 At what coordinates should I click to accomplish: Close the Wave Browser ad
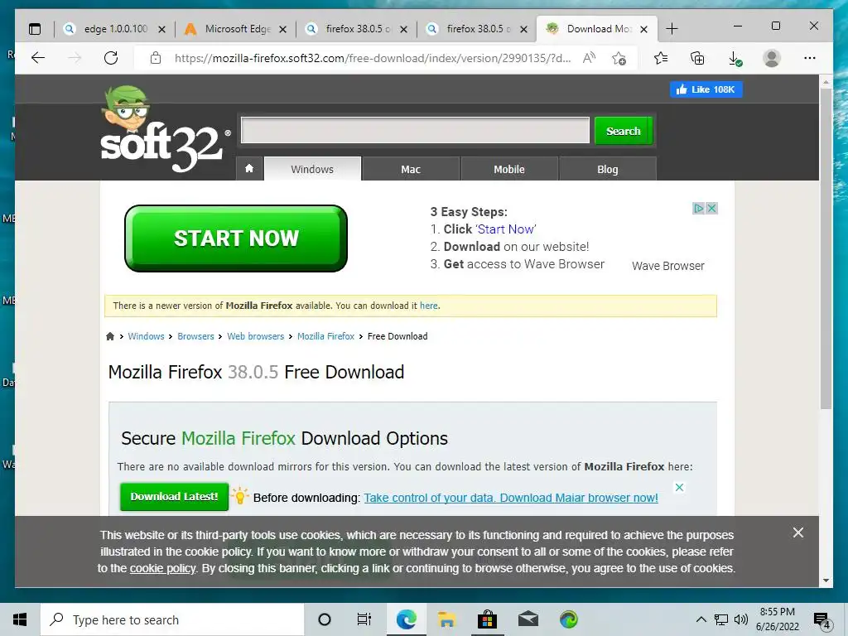[711, 208]
